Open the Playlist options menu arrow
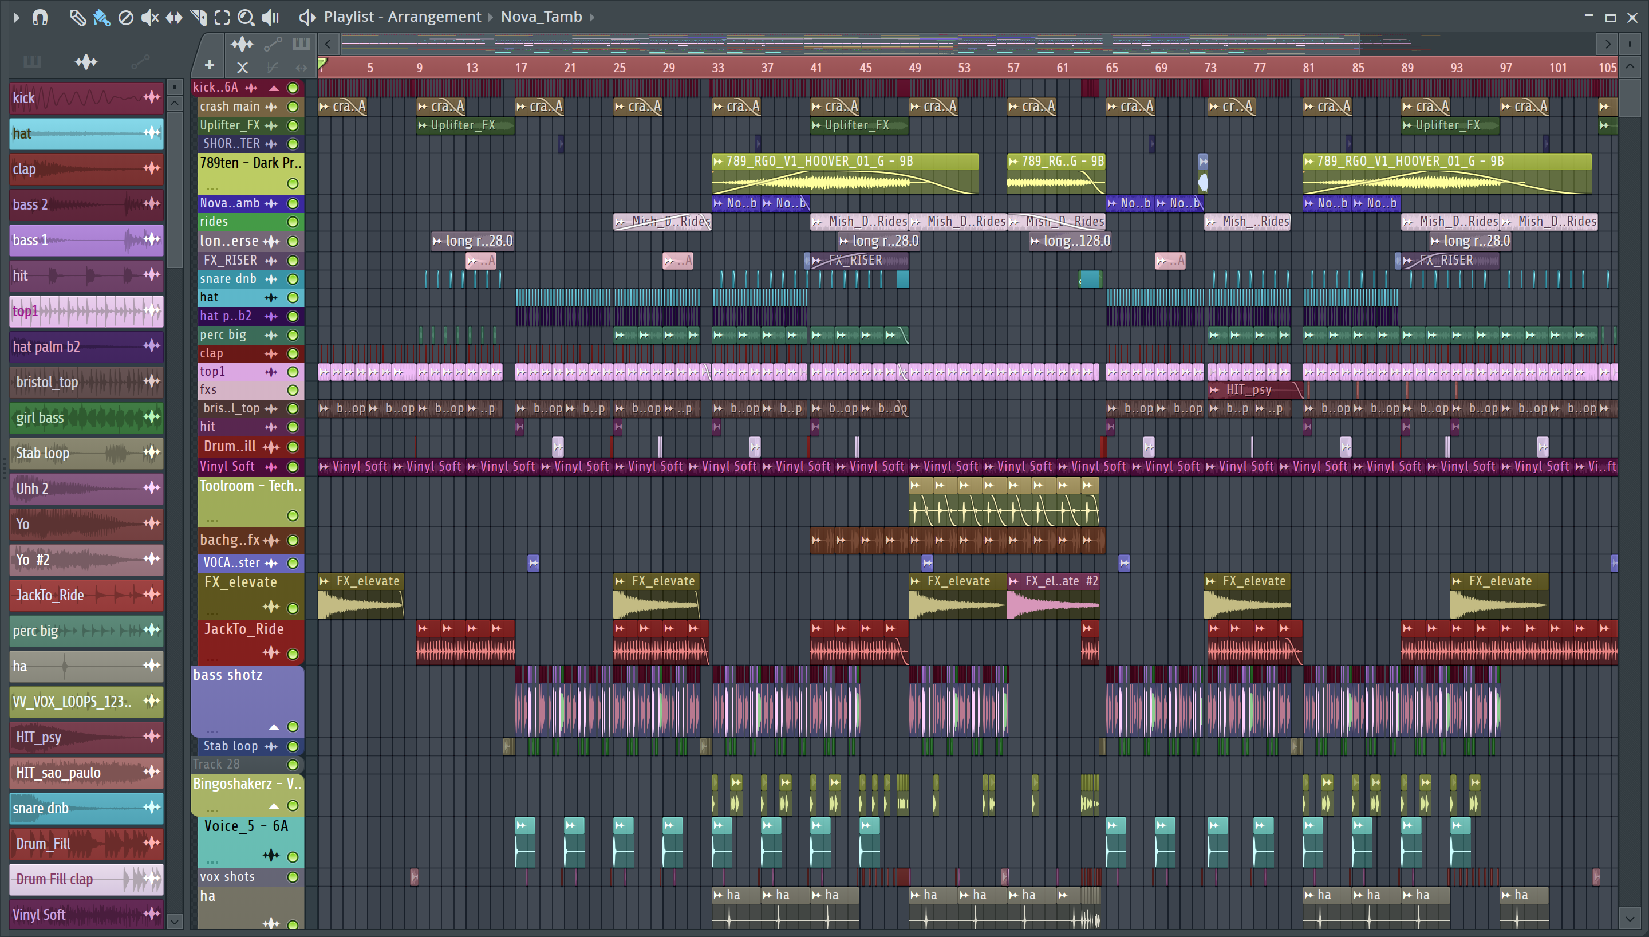This screenshot has width=1649, height=937. tap(17, 17)
